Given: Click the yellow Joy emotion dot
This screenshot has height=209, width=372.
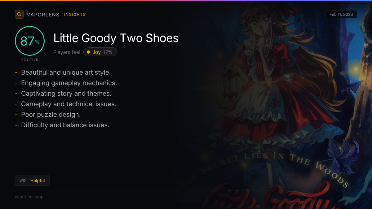Looking at the screenshot, I should coord(88,52).
